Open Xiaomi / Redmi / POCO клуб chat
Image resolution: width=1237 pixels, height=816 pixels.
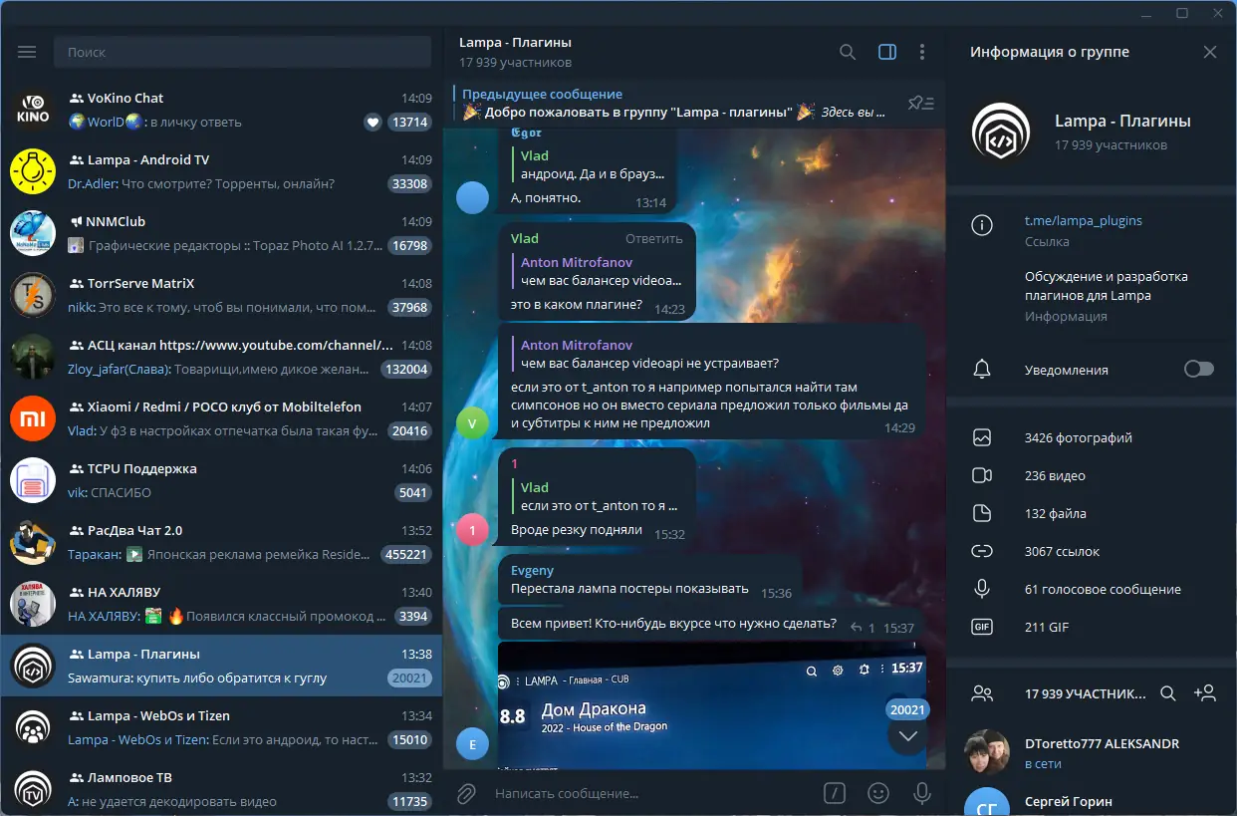221,418
